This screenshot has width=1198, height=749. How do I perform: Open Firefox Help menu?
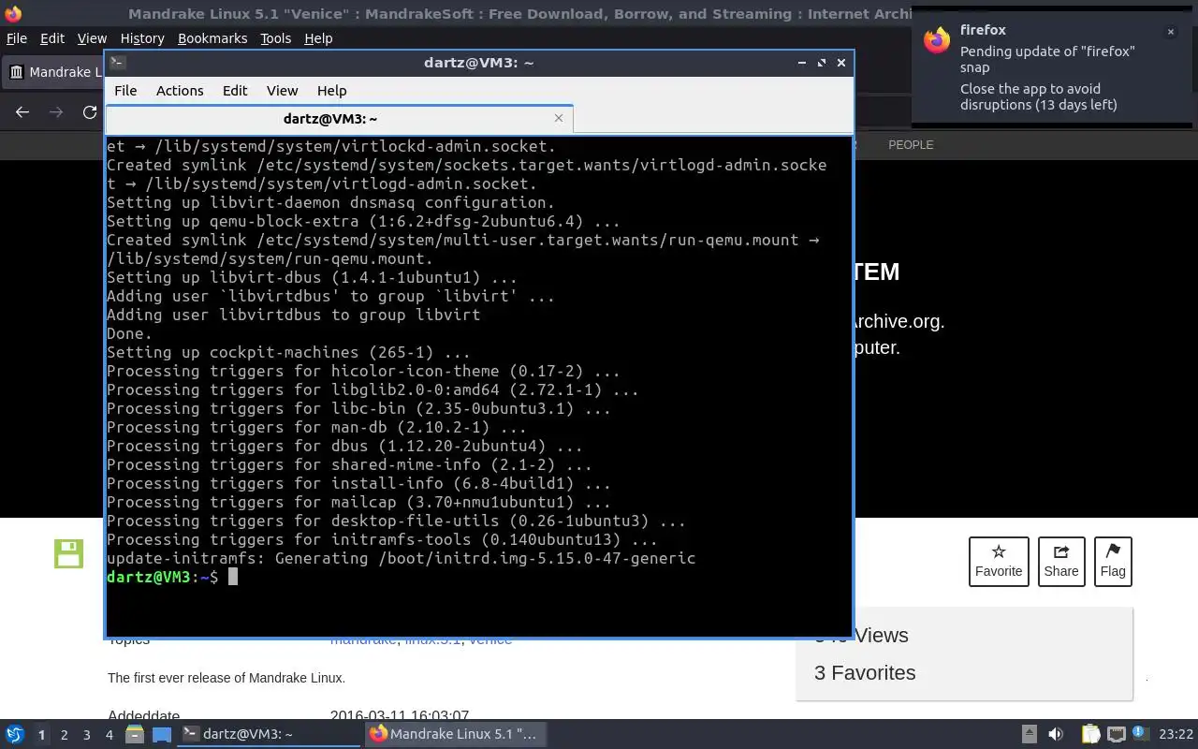coord(318,38)
